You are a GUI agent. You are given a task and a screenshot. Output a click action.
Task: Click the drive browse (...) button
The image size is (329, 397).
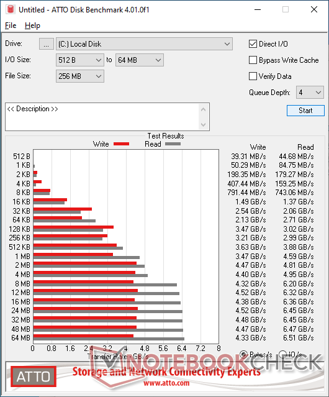pyautogui.click(x=47, y=44)
